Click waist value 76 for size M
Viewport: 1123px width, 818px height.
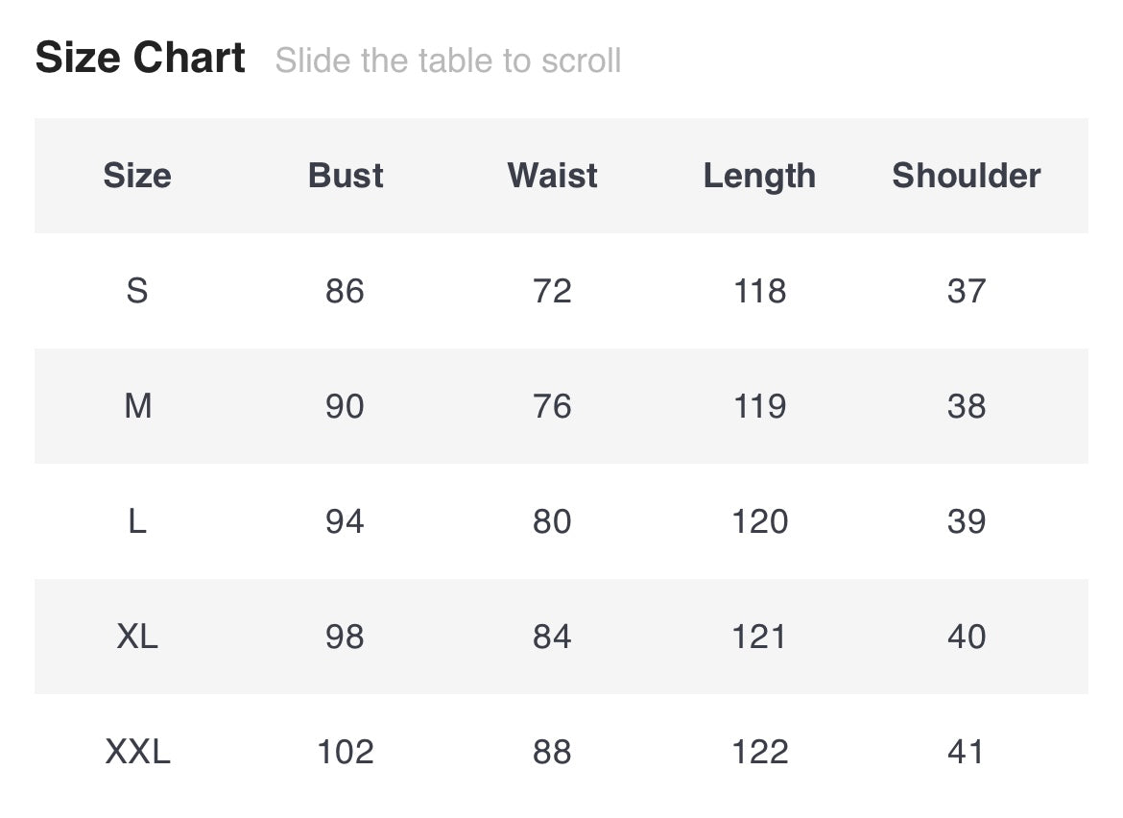click(552, 406)
